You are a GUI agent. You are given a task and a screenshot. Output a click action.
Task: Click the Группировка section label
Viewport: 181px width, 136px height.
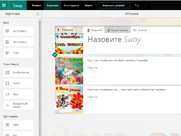[x=10, y=116]
